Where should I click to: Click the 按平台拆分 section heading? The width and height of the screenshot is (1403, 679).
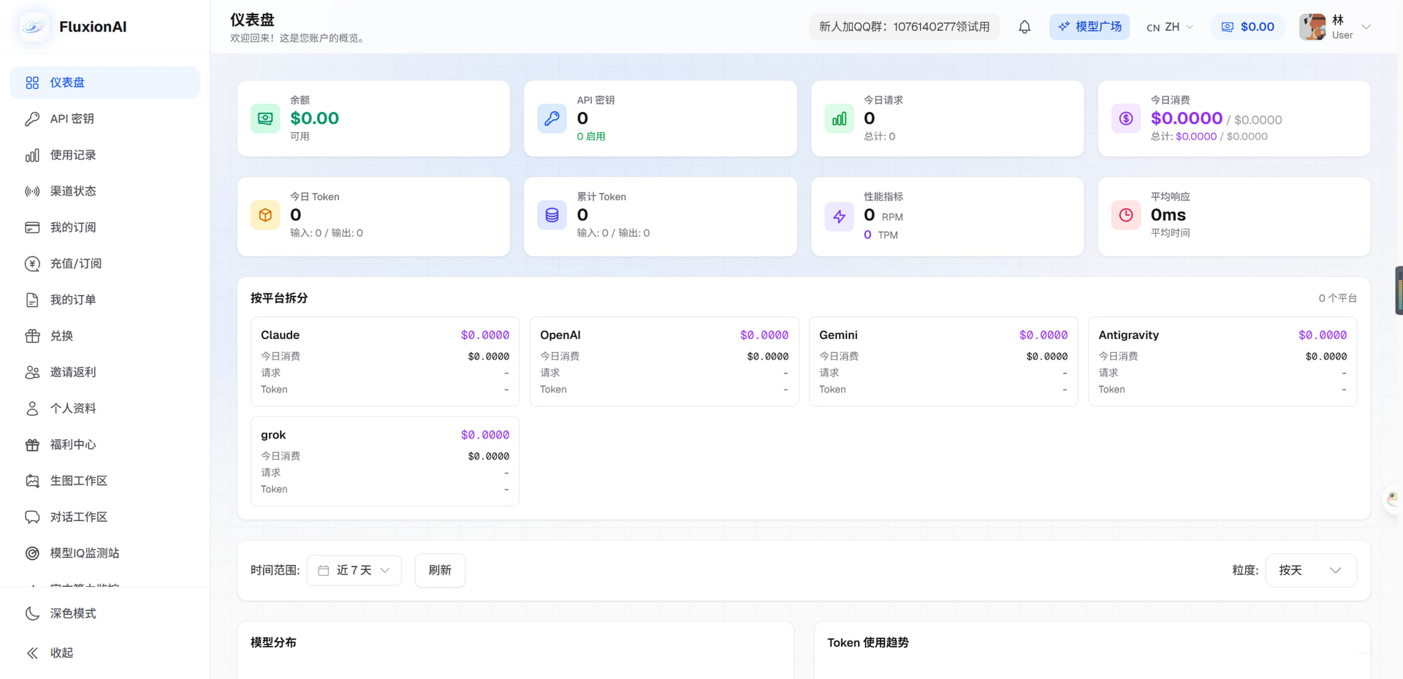pos(279,298)
